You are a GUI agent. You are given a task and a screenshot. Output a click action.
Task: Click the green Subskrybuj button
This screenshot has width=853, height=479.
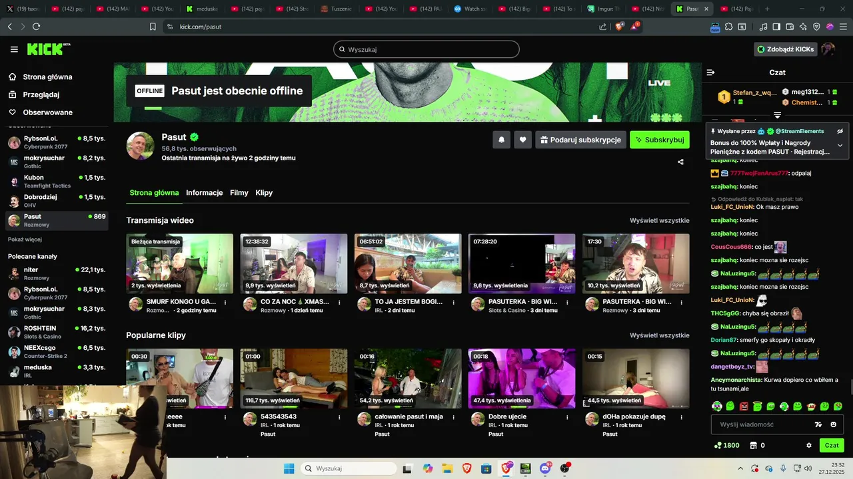(x=659, y=140)
